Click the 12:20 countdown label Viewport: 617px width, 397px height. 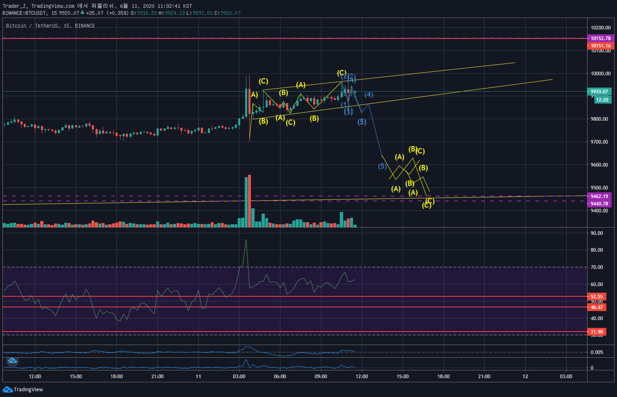602,99
